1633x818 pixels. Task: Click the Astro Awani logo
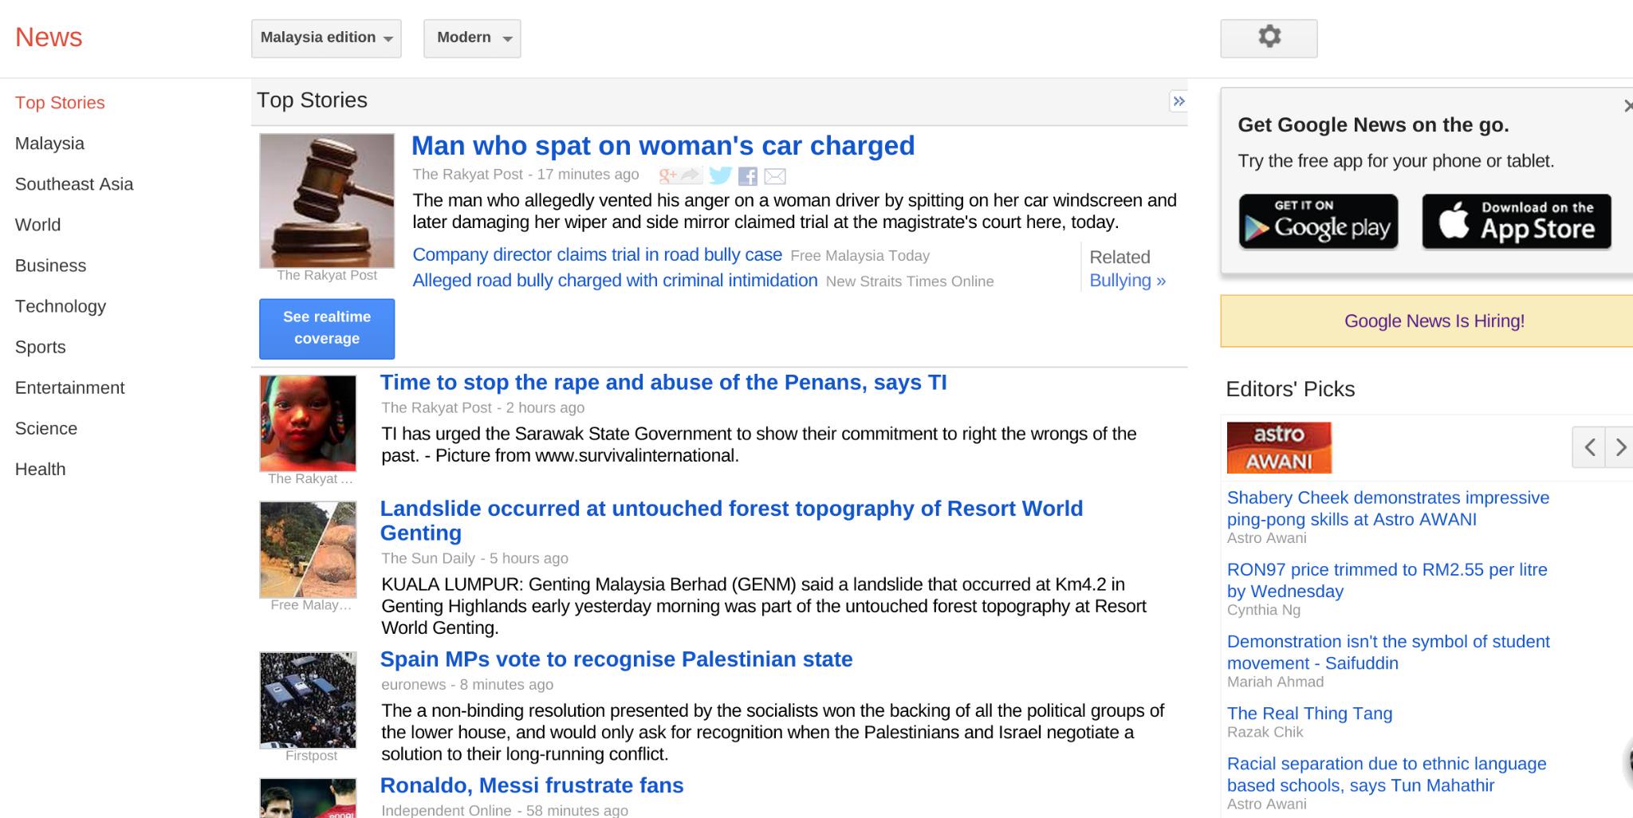(1279, 447)
